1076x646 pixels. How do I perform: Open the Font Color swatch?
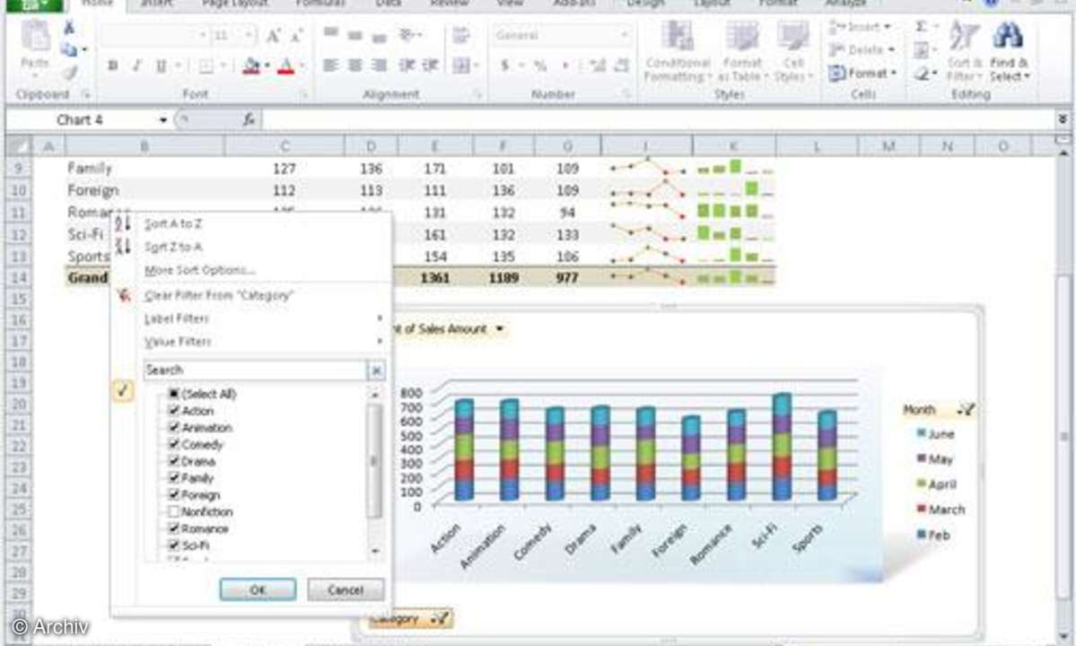coord(286,65)
